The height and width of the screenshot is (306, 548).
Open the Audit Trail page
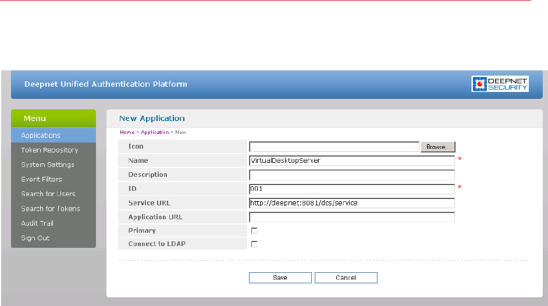tap(54, 223)
